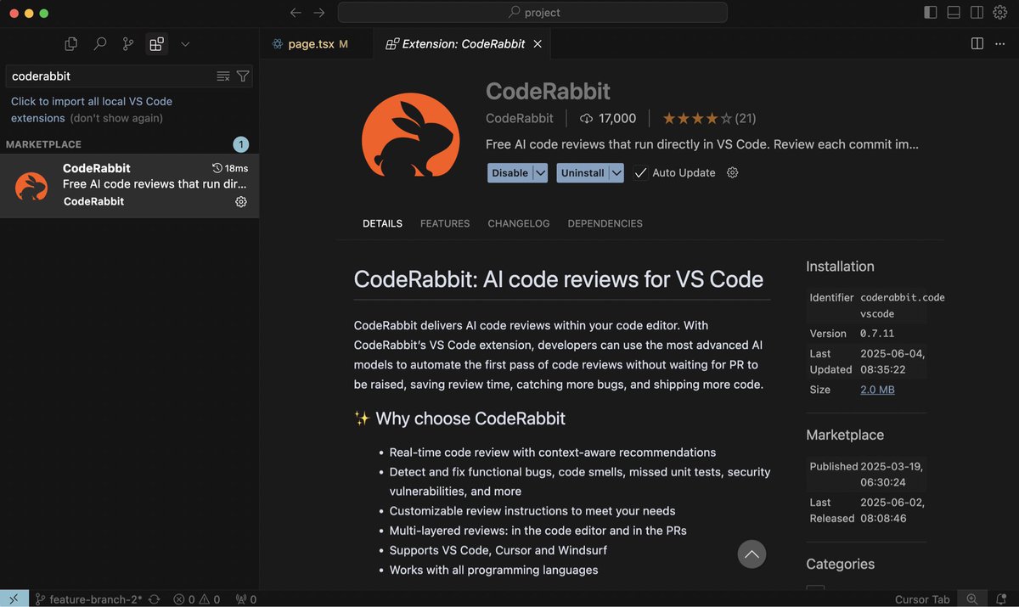Click the ports forwarded status item
Screen dimensions: 1019x607
point(245,599)
